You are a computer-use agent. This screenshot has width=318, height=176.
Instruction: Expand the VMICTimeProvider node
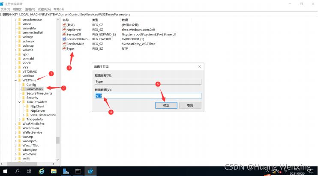point(24,115)
